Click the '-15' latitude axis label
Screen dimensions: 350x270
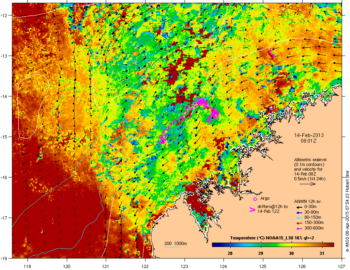(4, 137)
